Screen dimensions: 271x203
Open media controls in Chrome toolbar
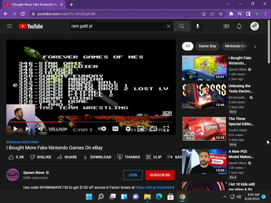tap(240, 14)
